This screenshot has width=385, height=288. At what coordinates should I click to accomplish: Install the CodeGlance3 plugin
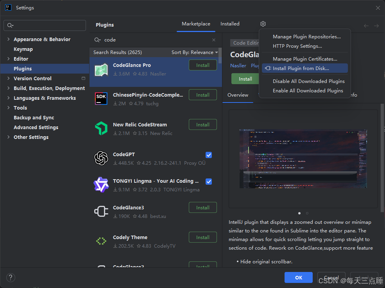pos(203,208)
